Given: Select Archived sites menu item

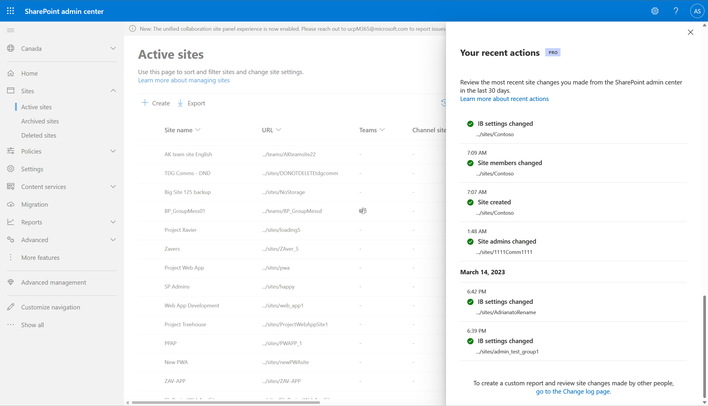Looking at the screenshot, I should (x=40, y=121).
